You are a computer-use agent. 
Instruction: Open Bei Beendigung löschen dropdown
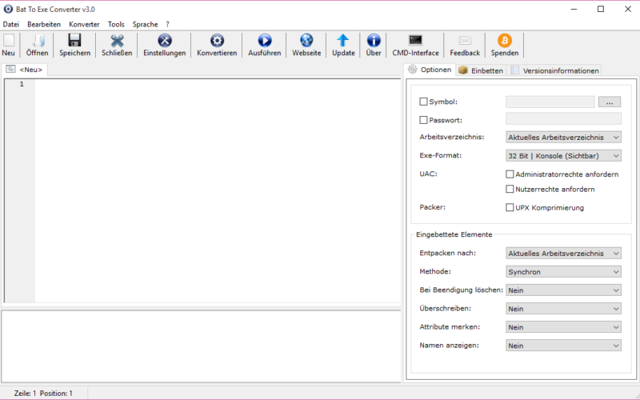click(x=563, y=290)
